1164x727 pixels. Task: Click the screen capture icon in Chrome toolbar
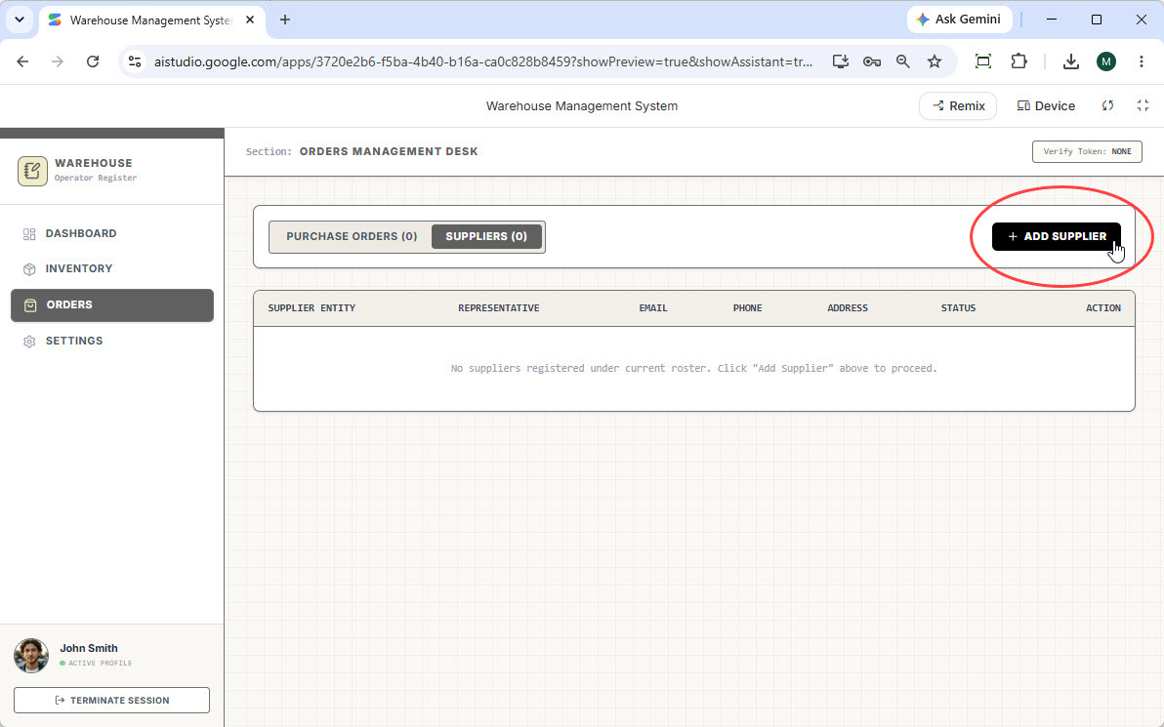point(983,61)
